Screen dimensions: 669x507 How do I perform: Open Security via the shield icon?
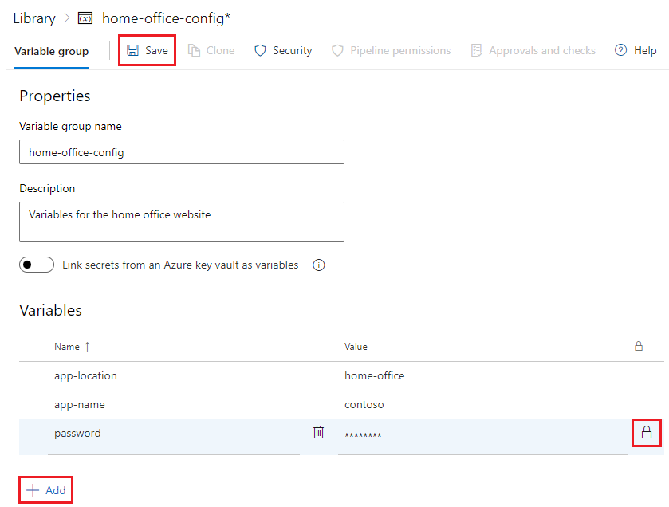(x=261, y=49)
